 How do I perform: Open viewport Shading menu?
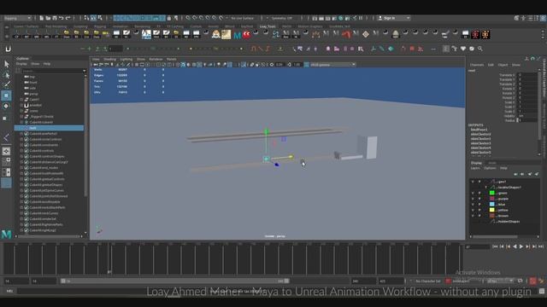109,59
